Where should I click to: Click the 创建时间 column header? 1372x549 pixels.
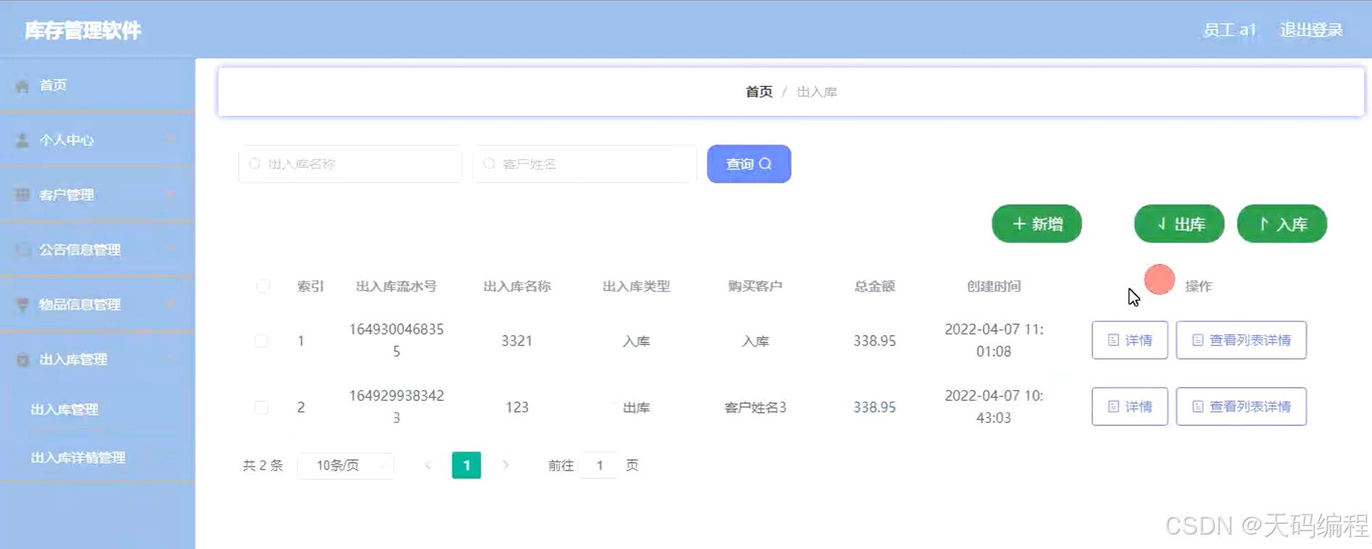(x=994, y=286)
